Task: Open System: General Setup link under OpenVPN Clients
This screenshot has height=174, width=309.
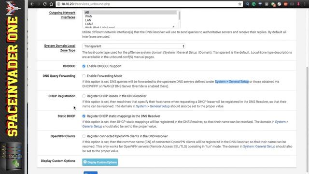Action: (x=259, y=146)
